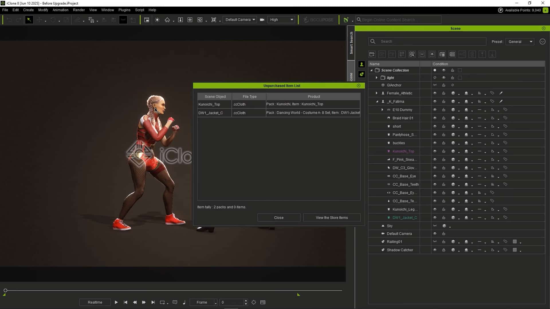
Task: Hide the Braid Hair 01 object
Action: click(x=435, y=118)
